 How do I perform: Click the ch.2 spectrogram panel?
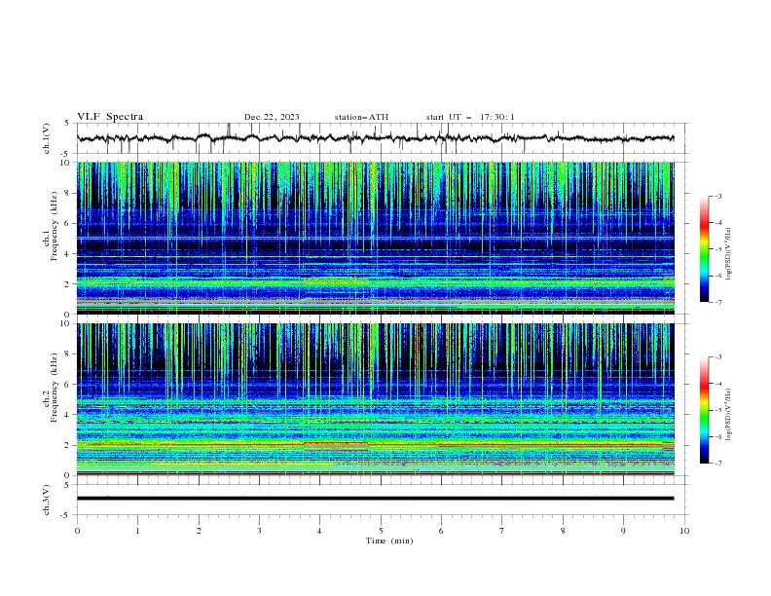375,399
